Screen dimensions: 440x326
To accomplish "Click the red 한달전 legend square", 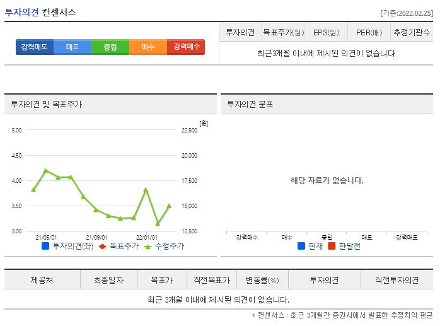I will coord(332,246).
